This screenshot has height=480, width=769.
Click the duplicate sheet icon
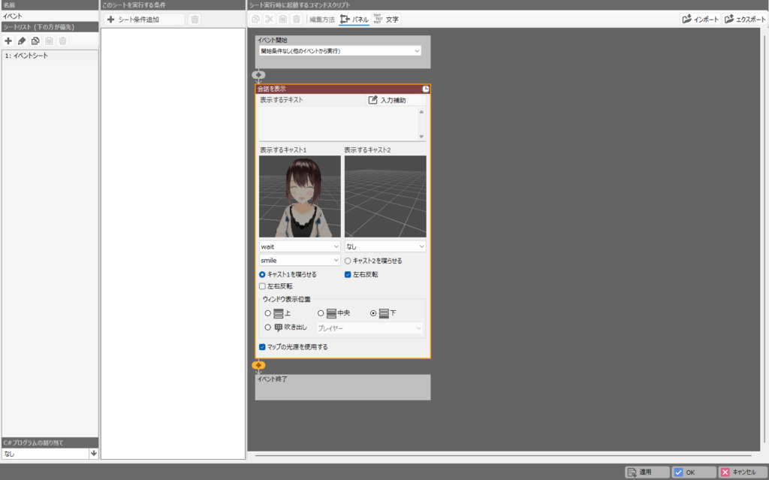click(35, 41)
